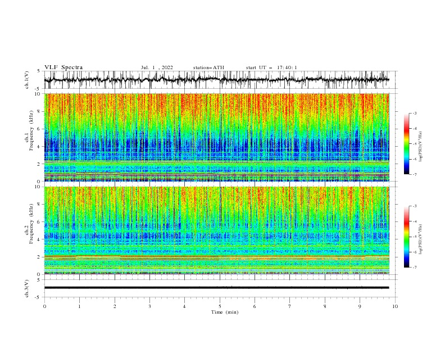This screenshot has width=445, height=344.
Task: Click the "2" kHz tick on ch.2 axis
Action: pyautogui.click(x=39, y=257)
